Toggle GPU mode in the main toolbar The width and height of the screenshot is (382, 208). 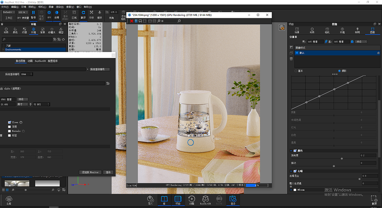click(x=49, y=15)
